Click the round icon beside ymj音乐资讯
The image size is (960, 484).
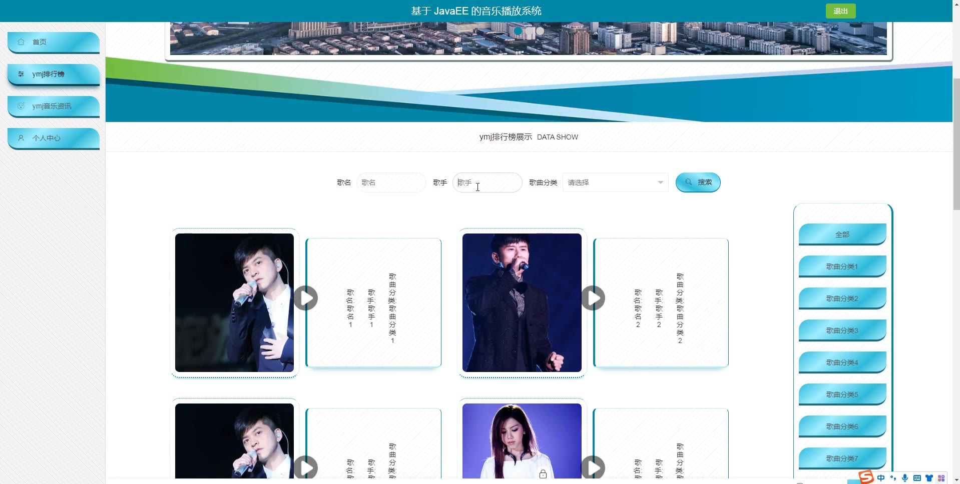(21, 106)
